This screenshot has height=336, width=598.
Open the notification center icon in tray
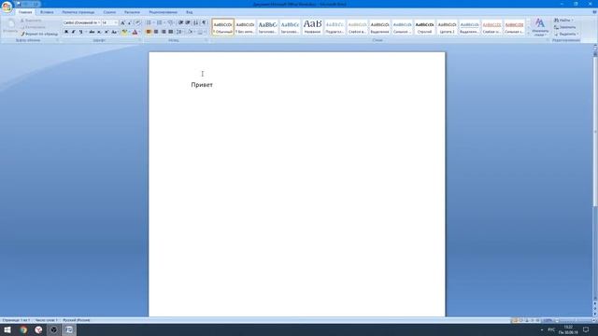tap(586, 329)
